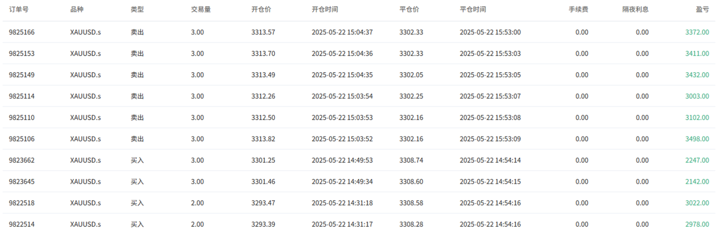The image size is (718, 235).
Task: Select order 9822514 row
Action: (359, 224)
